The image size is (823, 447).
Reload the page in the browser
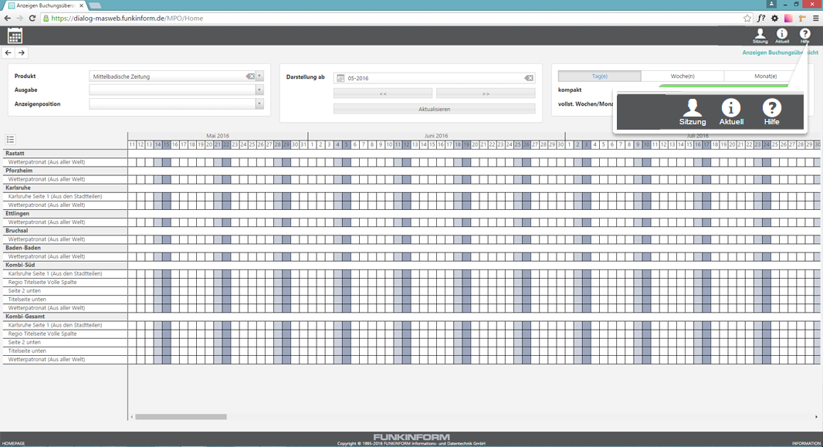point(32,18)
